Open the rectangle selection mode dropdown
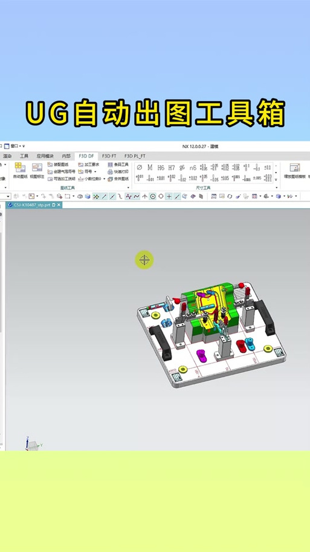Viewport: 310px width, 552px height. (74, 196)
